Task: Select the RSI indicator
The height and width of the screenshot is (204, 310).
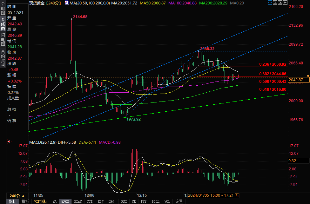Action: tap(124, 201)
